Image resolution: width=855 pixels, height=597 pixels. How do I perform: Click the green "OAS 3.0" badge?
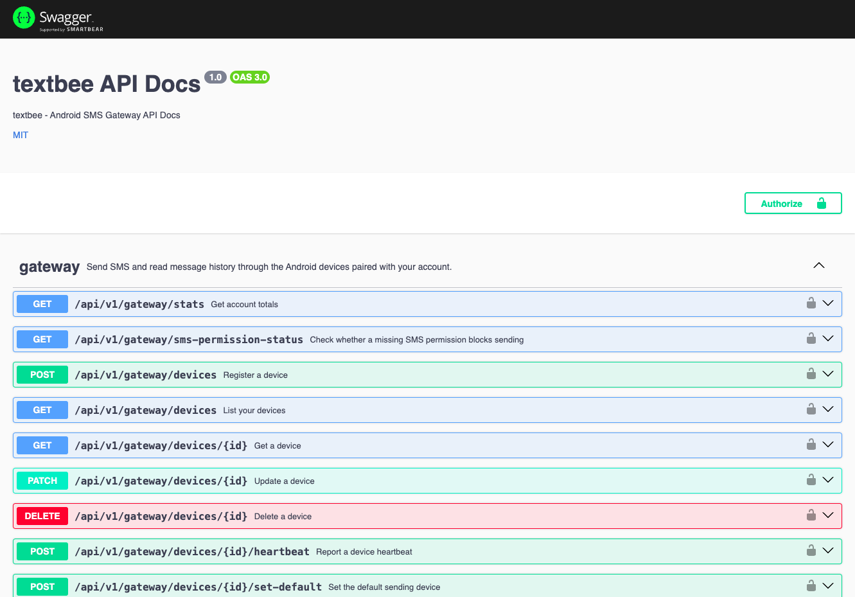(250, 77)
